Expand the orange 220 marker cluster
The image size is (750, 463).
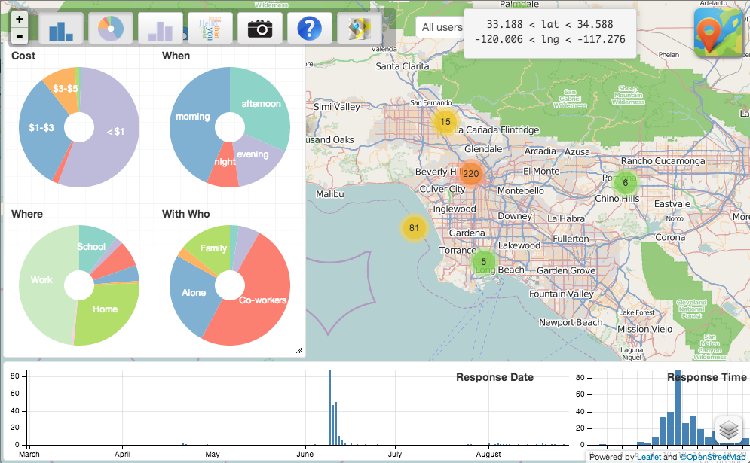coord(470,174)
